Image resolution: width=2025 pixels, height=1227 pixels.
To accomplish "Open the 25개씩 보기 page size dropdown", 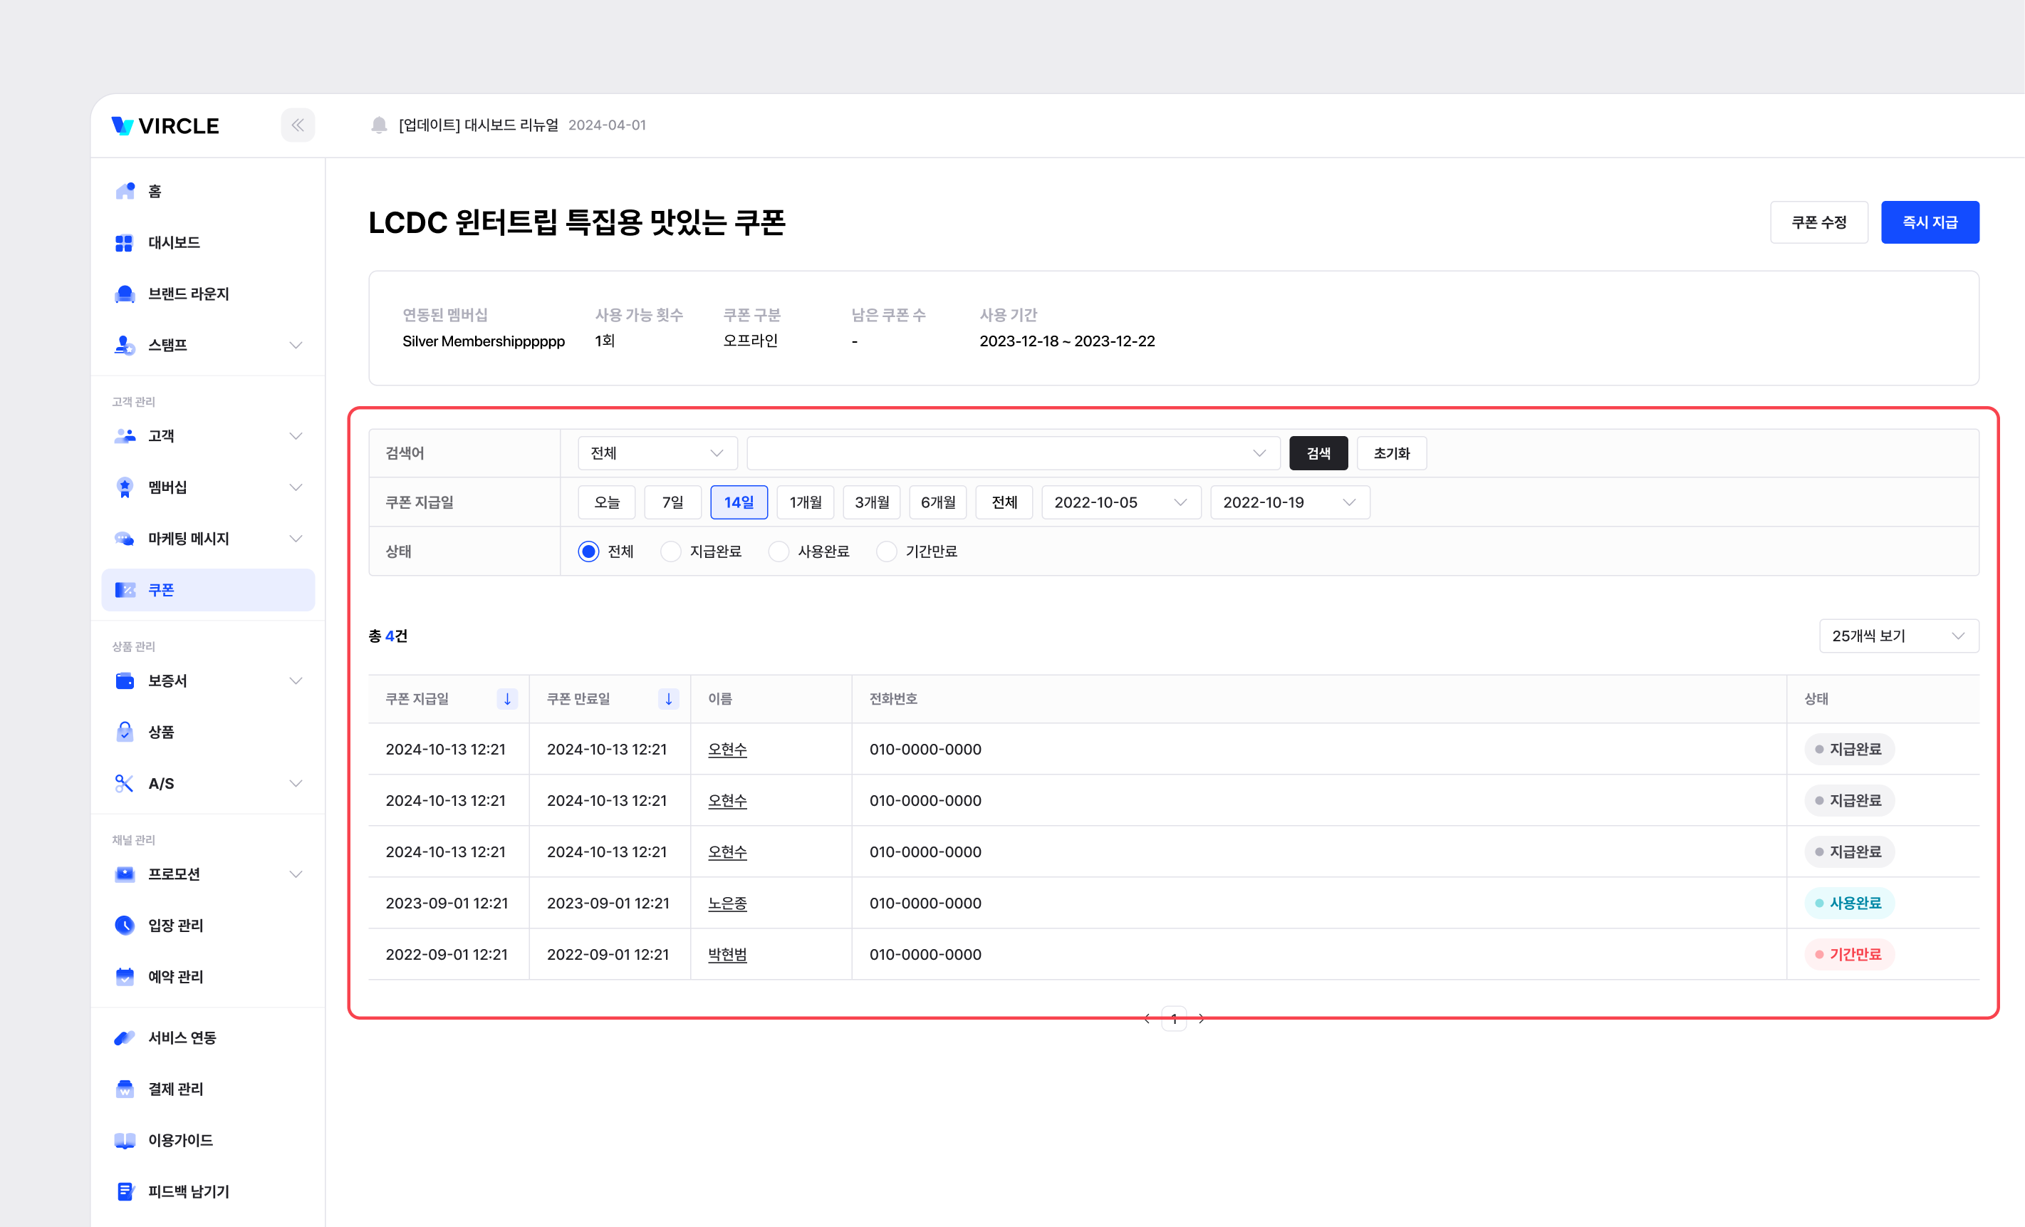I will (1898, 636).
